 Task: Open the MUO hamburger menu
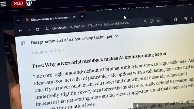[3, 4]
